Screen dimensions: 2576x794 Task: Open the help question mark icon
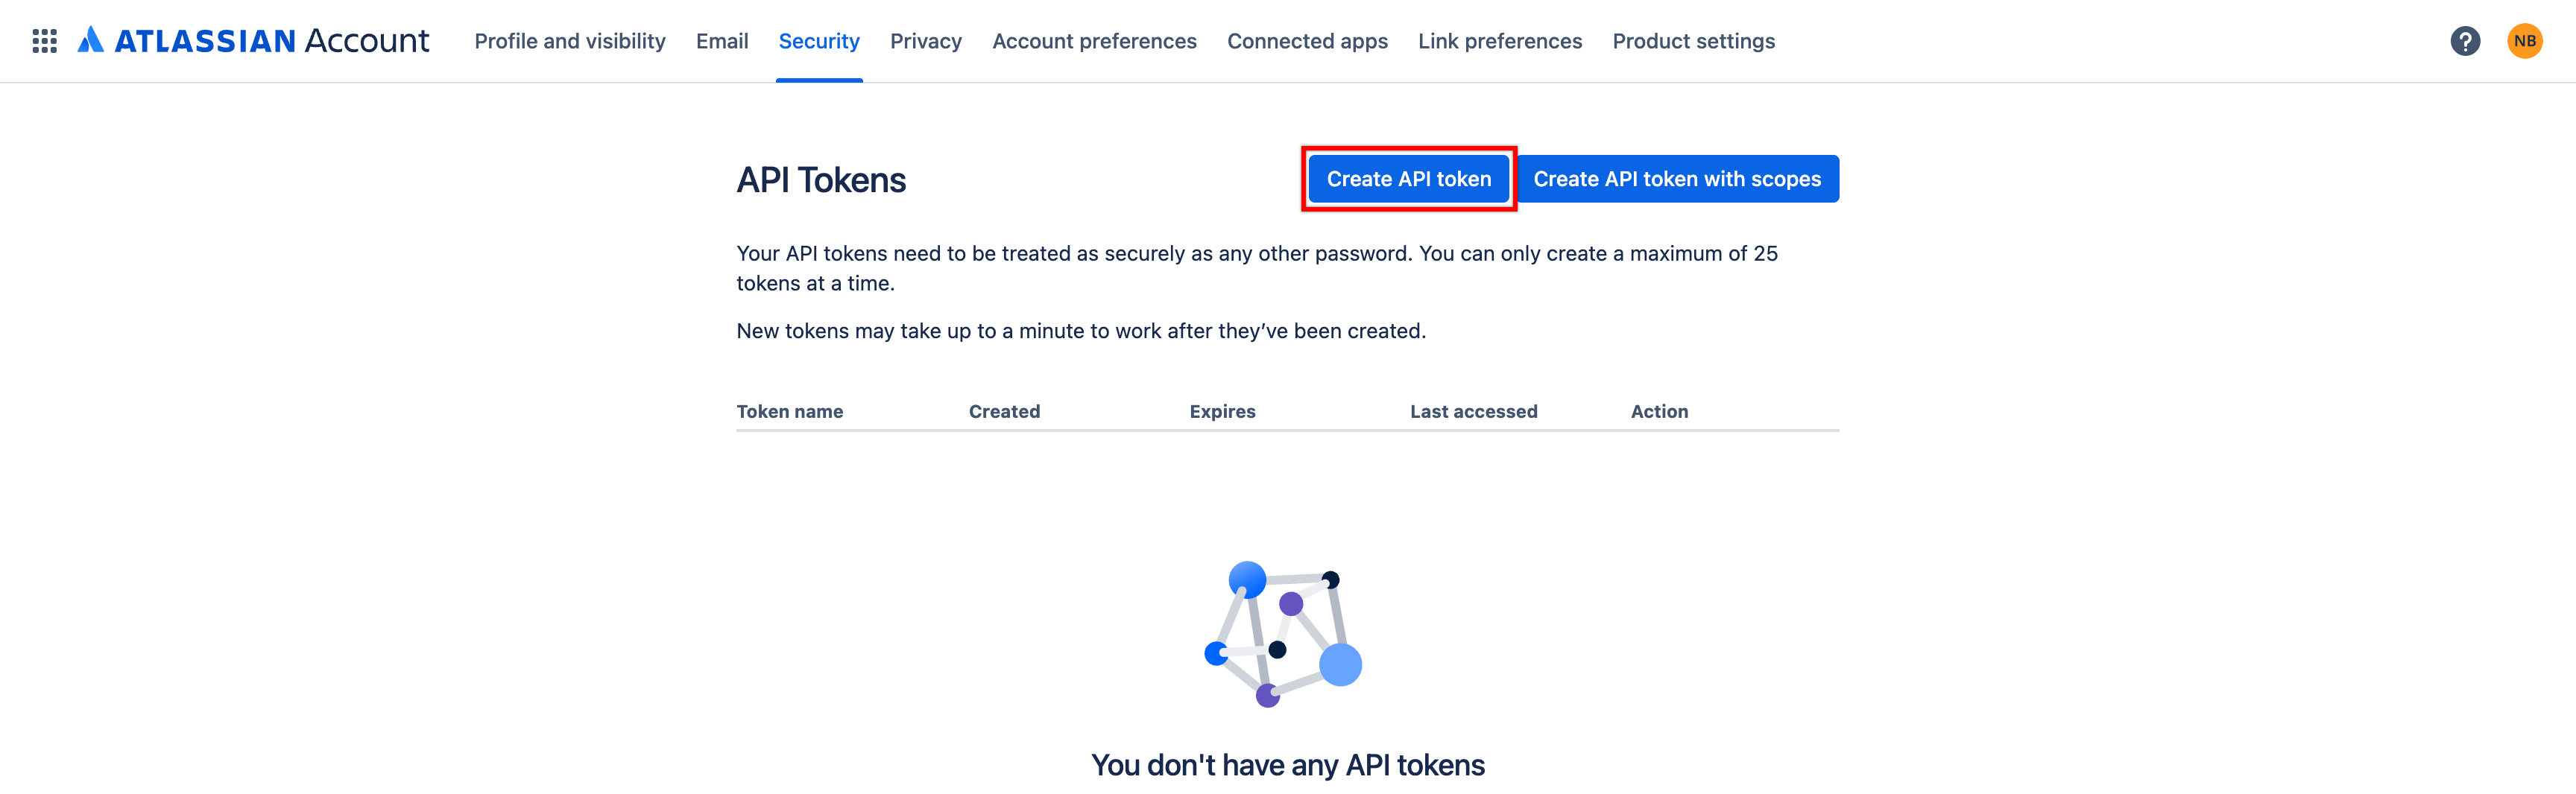click(2465, 41)
